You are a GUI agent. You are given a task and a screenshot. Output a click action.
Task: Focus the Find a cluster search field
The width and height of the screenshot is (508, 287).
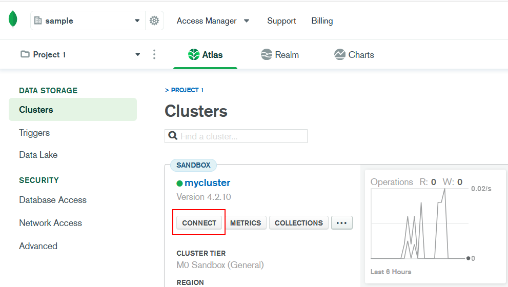[x=236, y=136]
